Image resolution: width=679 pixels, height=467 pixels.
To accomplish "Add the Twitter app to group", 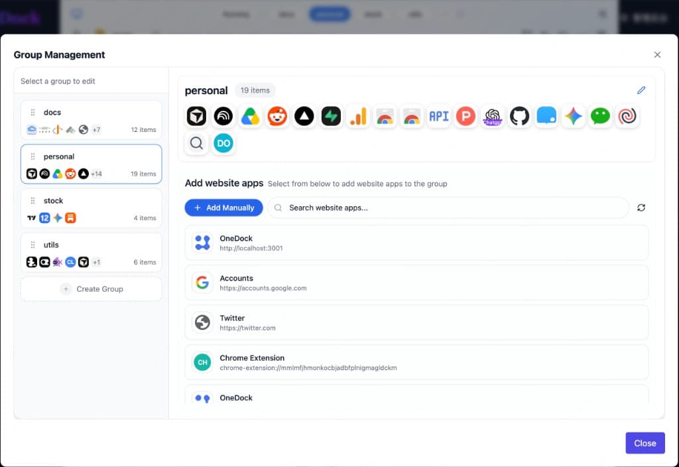I will tap(416, 323).
